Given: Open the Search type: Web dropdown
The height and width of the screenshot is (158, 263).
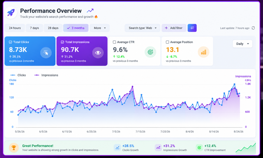Looking at the screenshot, I should pos(142,28).
